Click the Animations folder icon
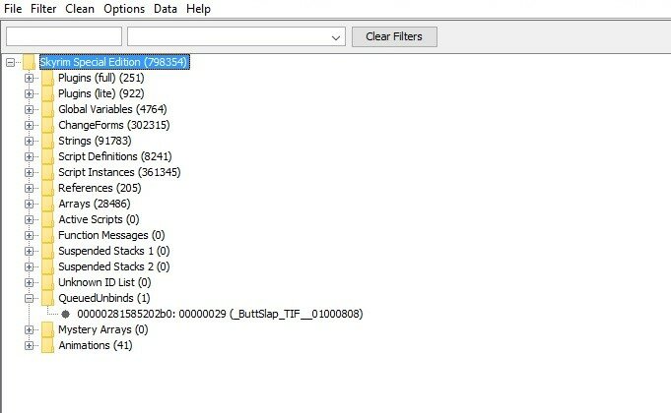This screenshot has width=671, height=413. coord(47,345)
